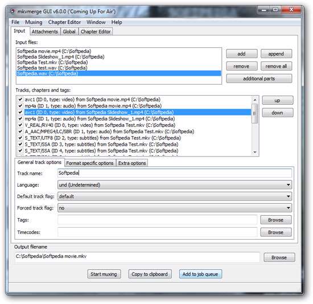Open the Chapter Editor menu
This screenshot has height=304, width=313.
(64, 22)
